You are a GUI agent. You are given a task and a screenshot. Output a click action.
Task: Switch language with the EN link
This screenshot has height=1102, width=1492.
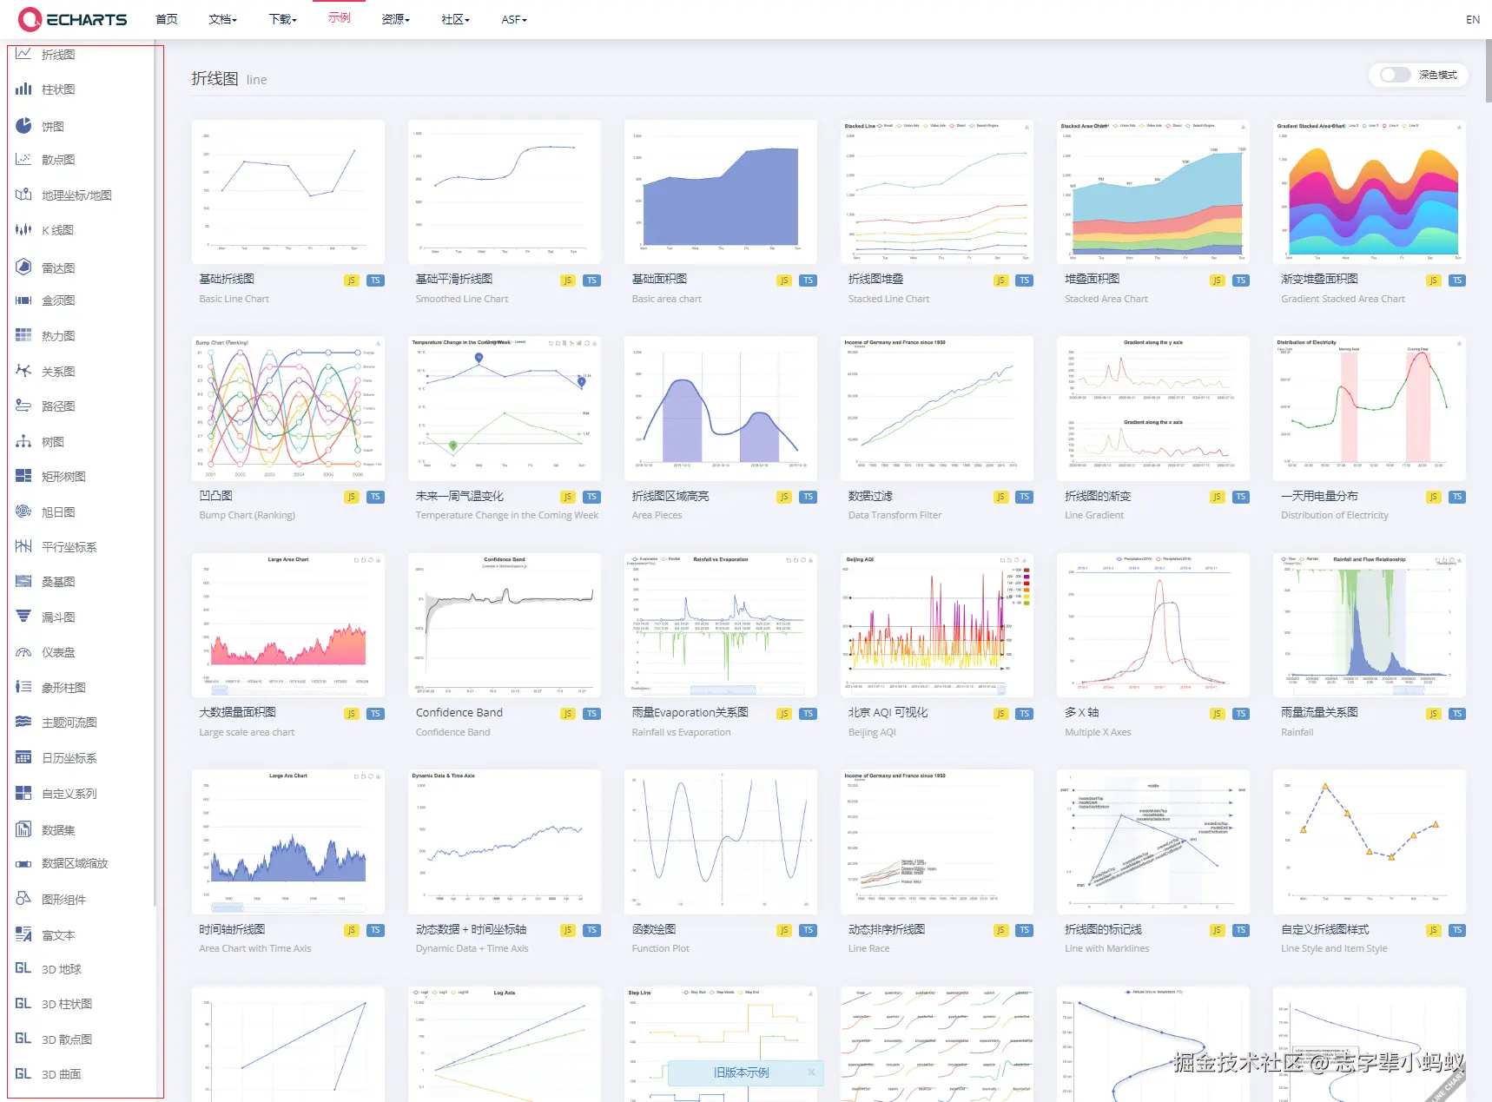coord(1472,19)
